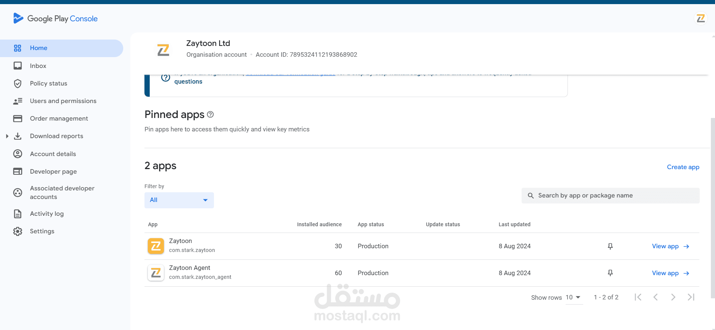Click the Inbox icon in sidebar
The width and height of the screenshot is (715, 330).
coord(18,66)
